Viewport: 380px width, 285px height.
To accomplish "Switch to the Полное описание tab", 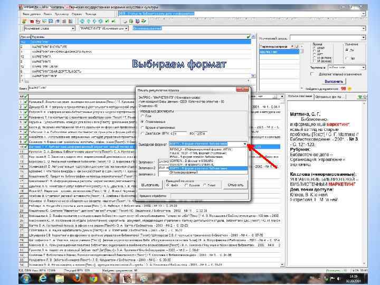I will (x=300, y=96).
